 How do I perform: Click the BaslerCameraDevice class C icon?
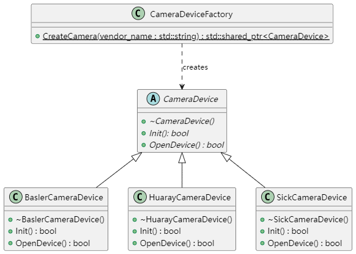click(16, 197)
